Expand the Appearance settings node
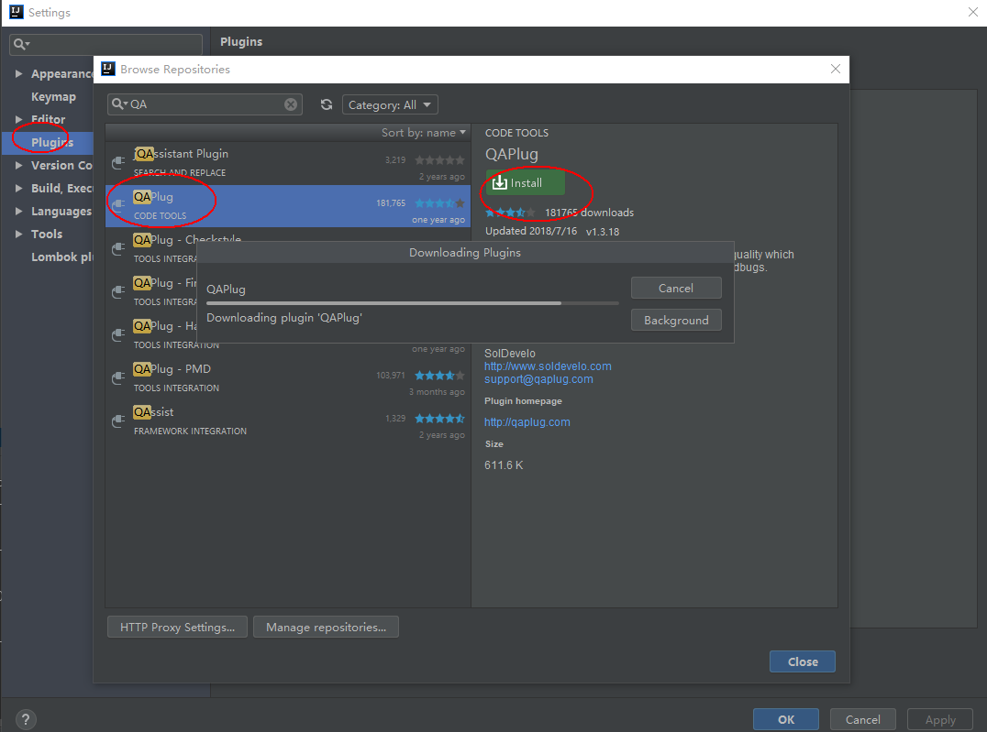This screenshot has height=732, width=987. 19,73
